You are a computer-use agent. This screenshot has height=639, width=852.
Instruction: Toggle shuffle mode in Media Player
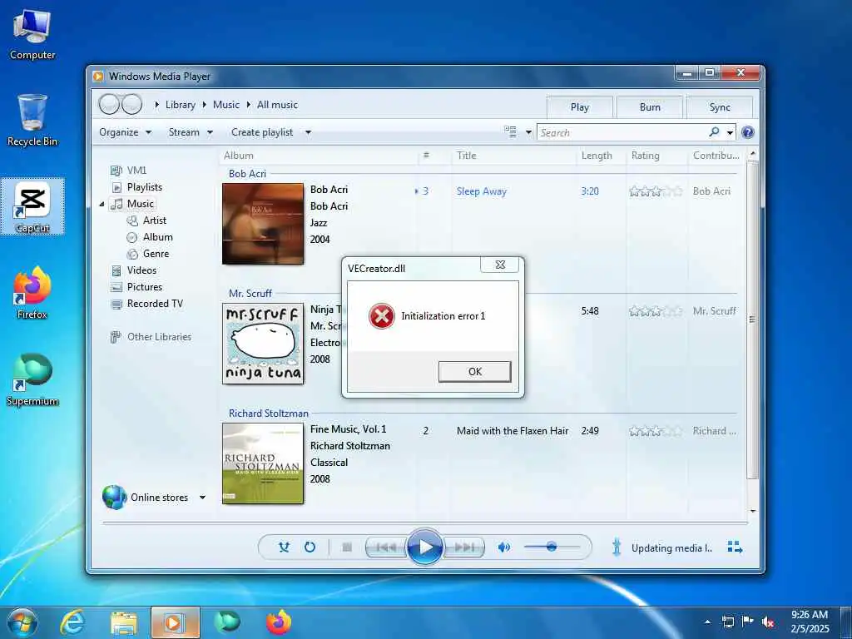point(284,547)
